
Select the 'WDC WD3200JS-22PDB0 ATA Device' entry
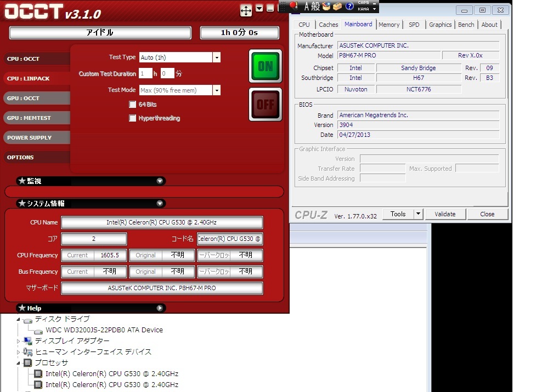pyautogui.click(x=104, y=330)
